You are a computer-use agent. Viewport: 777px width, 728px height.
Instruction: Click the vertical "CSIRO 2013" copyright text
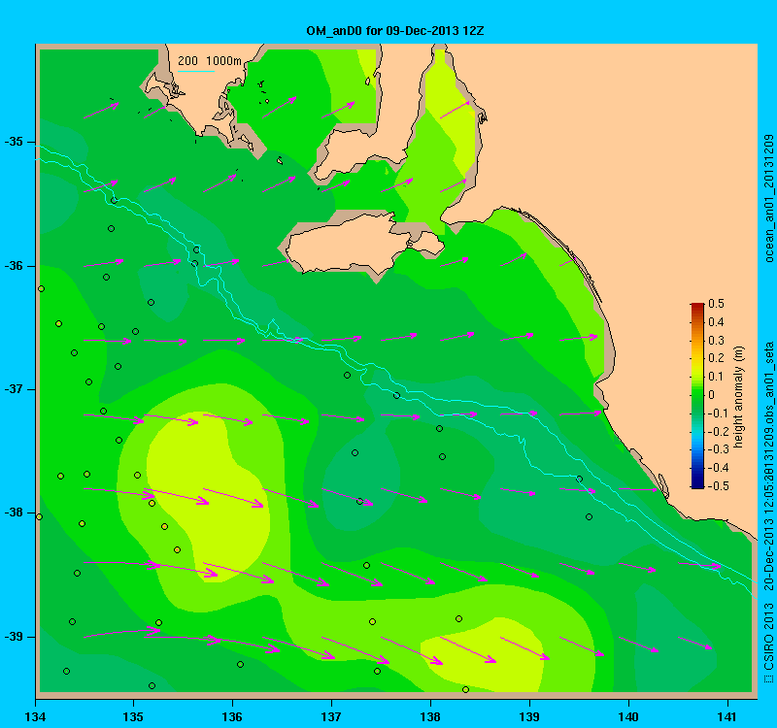tap(768, 635)
